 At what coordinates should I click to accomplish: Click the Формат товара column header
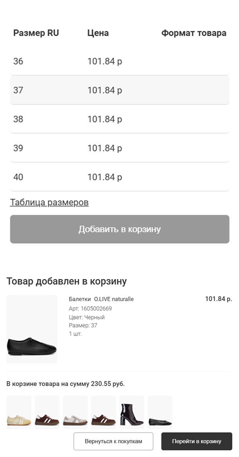tap(193, 33)
